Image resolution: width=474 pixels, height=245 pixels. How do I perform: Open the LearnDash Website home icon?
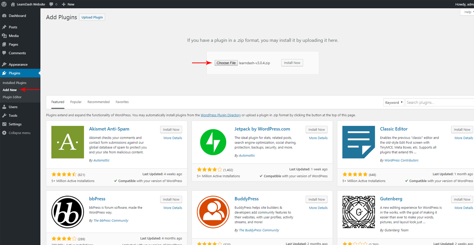13,4
